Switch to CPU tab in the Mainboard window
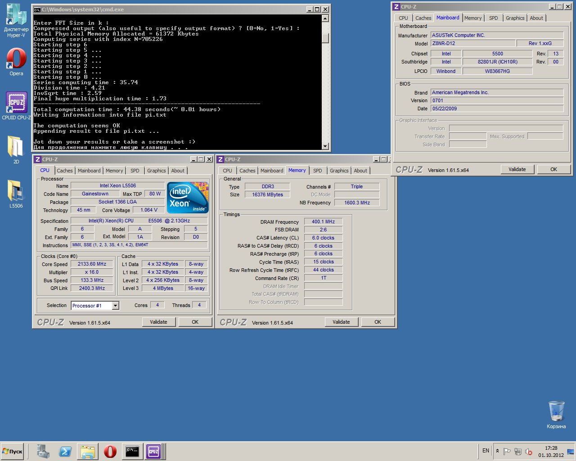The image size is (576, 461). pos(404,18)
